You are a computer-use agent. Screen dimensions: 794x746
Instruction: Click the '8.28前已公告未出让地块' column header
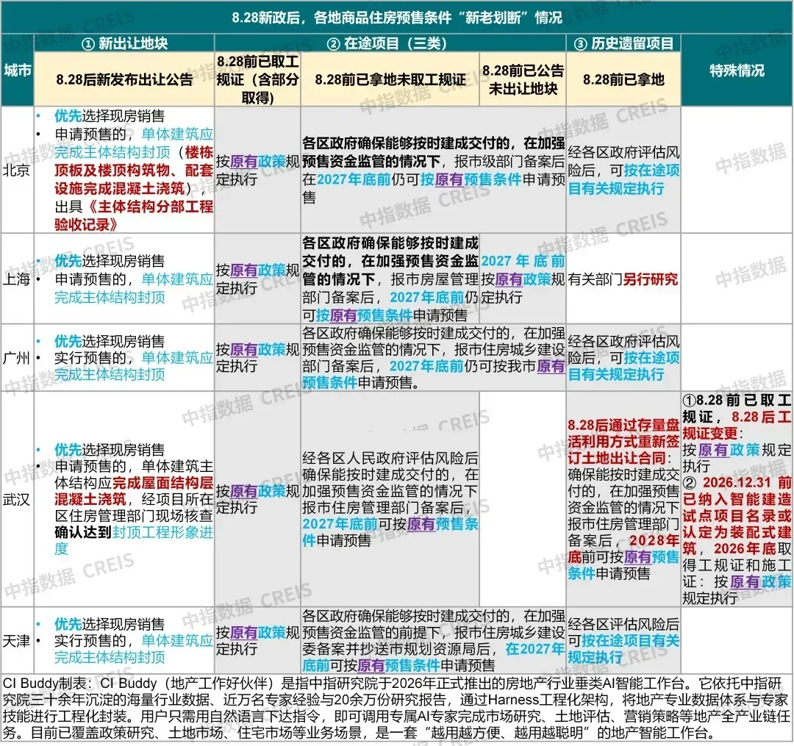click(523, 79)
